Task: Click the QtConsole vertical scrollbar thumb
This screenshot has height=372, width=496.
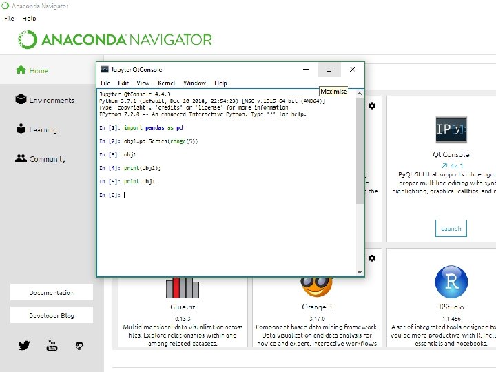Action: 360,151
